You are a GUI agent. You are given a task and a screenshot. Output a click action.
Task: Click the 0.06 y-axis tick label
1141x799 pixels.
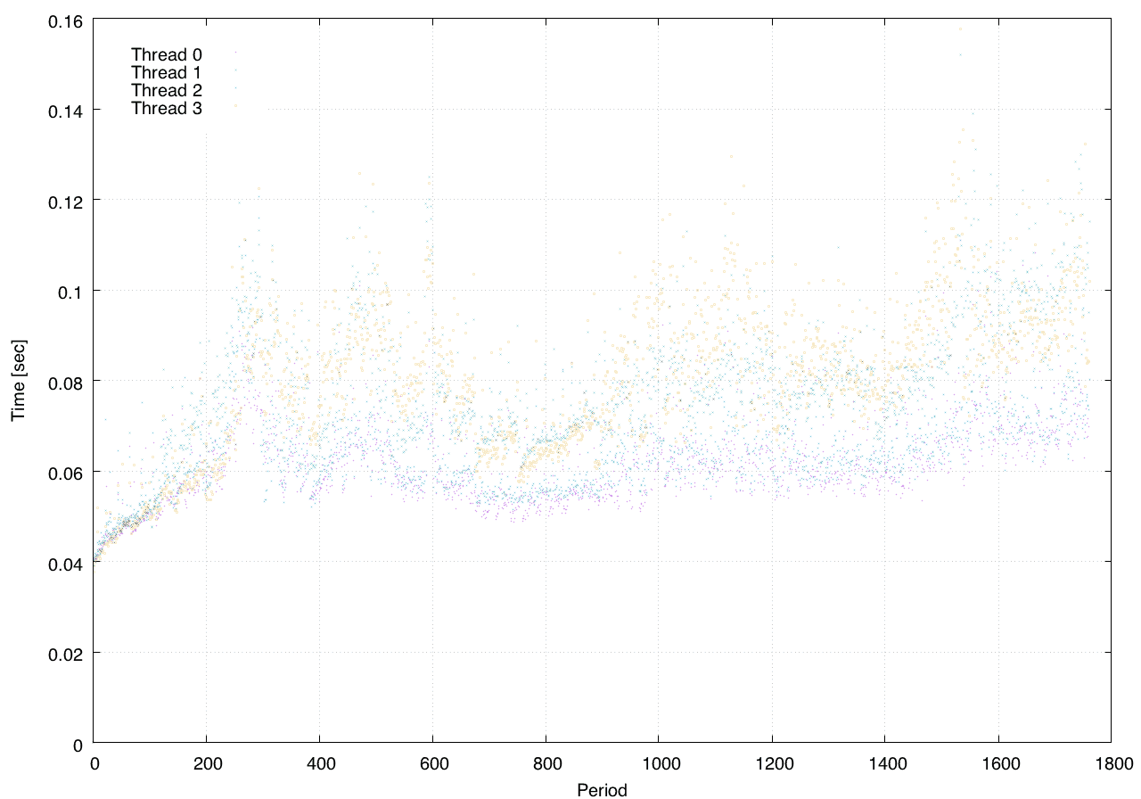point(65,472)
